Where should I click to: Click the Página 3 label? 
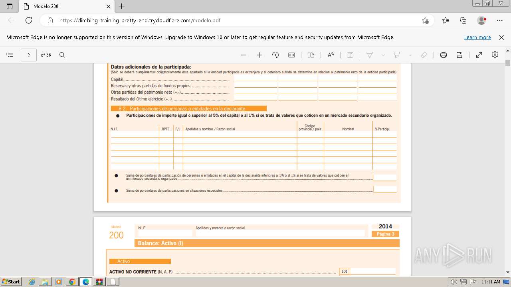click(x=385, y=234)
